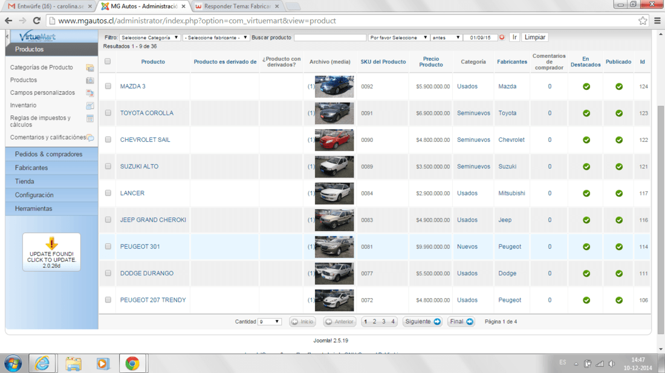Image resolution: width=665 pixels, height=373 pixels.
Task: Open Categorías de Producto sidebar icon
Action: pyautogui.click(x=89, y=68)
